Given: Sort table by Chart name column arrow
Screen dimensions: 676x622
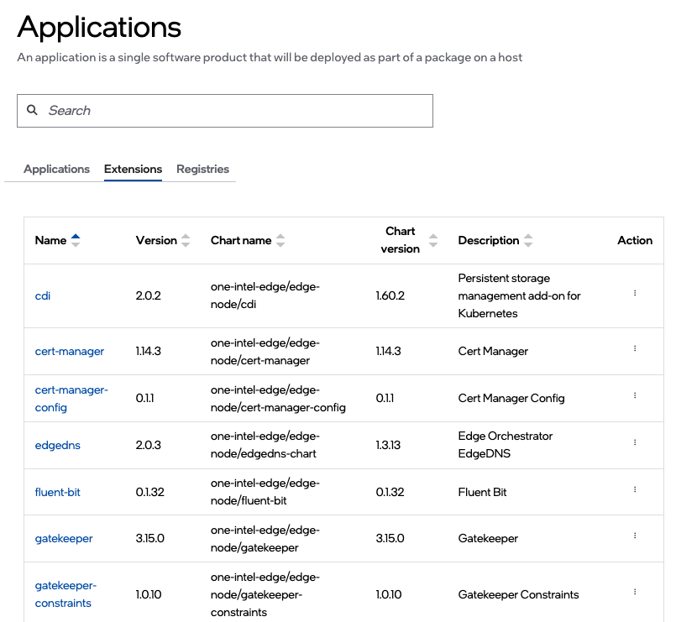Looking at the screenshot, I should (280, 240).
